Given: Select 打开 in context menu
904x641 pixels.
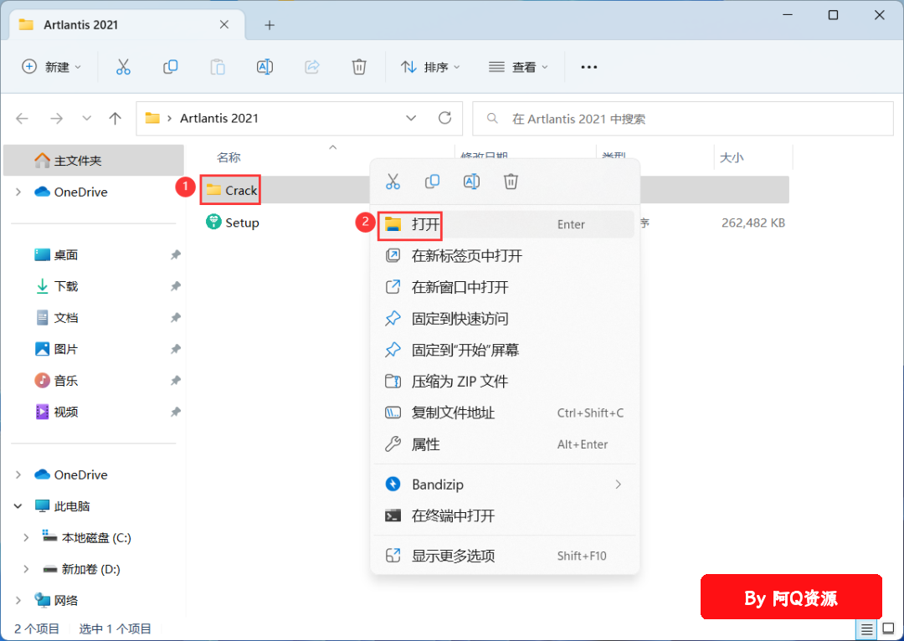Looking at the screenshot, I should coord(505,224).
